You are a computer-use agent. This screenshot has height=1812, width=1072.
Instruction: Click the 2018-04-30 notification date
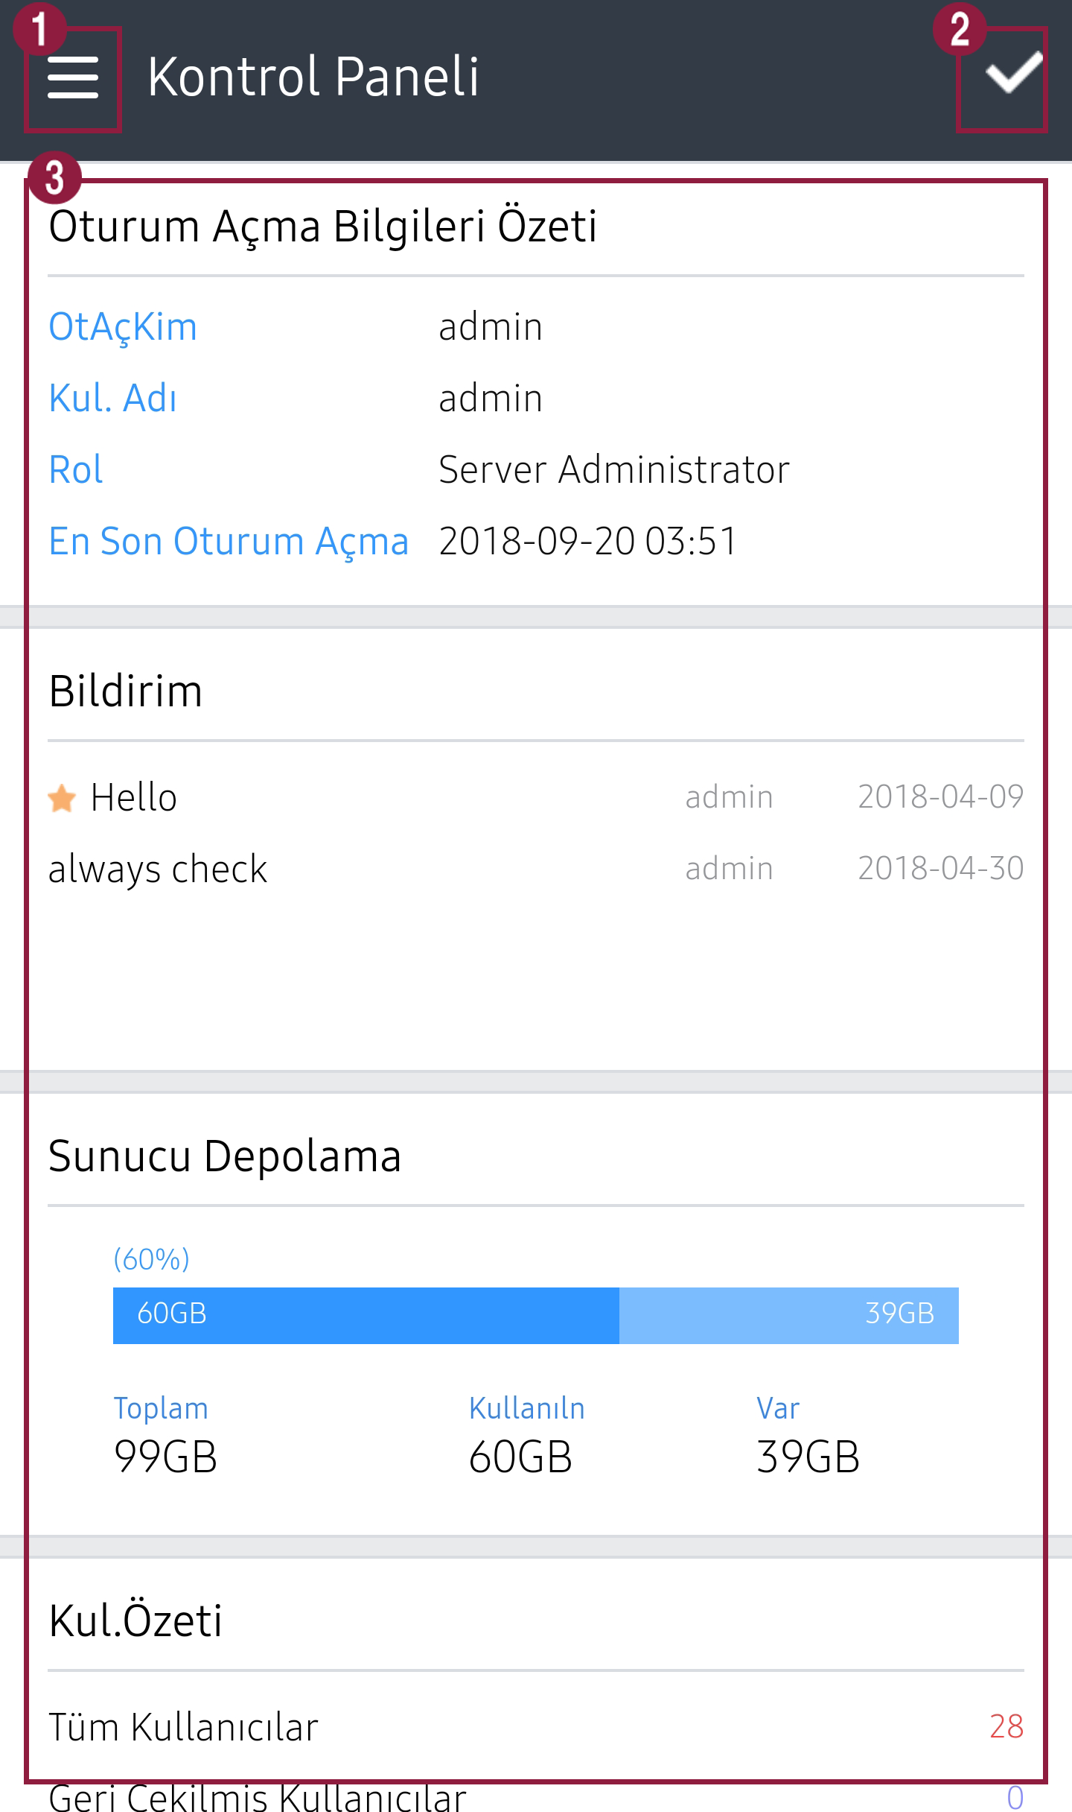(940, 869)
